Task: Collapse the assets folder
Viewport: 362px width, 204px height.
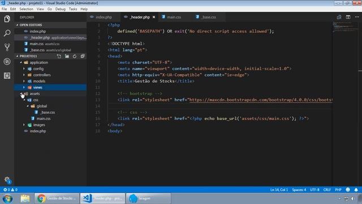Action: (x=21, y=93)
